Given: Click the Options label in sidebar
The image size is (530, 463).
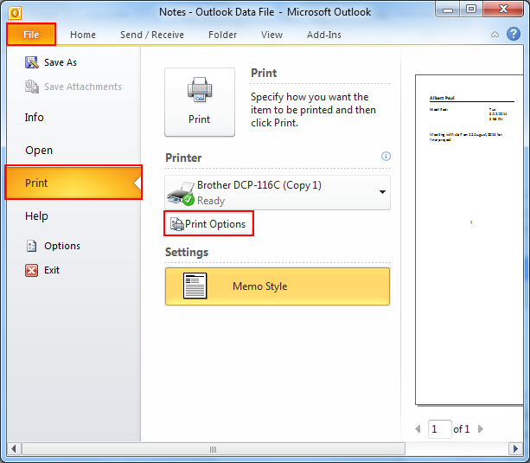Looking at the screenshot, I should (62, 246).
